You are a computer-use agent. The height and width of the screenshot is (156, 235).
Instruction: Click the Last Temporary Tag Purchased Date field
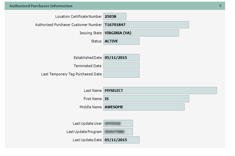click(x=121, y=74)
